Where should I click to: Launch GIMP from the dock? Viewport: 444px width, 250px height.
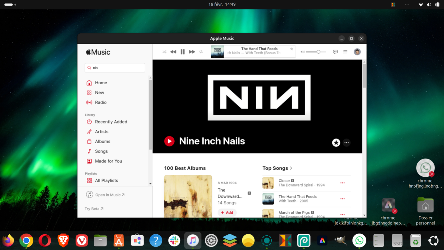(x=341, y=241)
